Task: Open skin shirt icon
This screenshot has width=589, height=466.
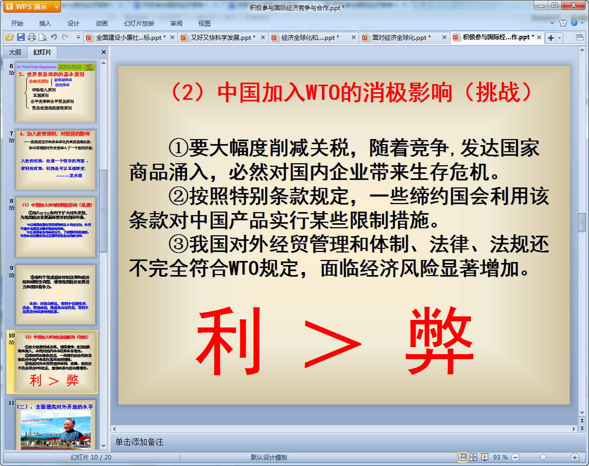Action: pyautogui.click(x=563, y=23)
